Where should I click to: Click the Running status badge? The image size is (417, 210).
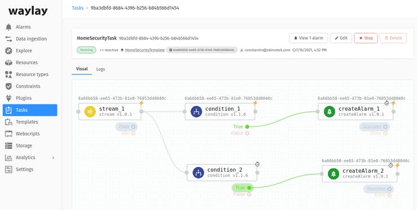(86, 50)
